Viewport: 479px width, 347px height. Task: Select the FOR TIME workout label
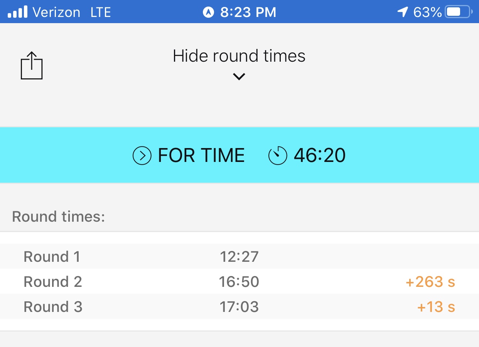201,155
